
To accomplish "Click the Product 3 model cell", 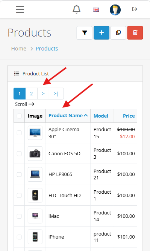I will 102,154.
